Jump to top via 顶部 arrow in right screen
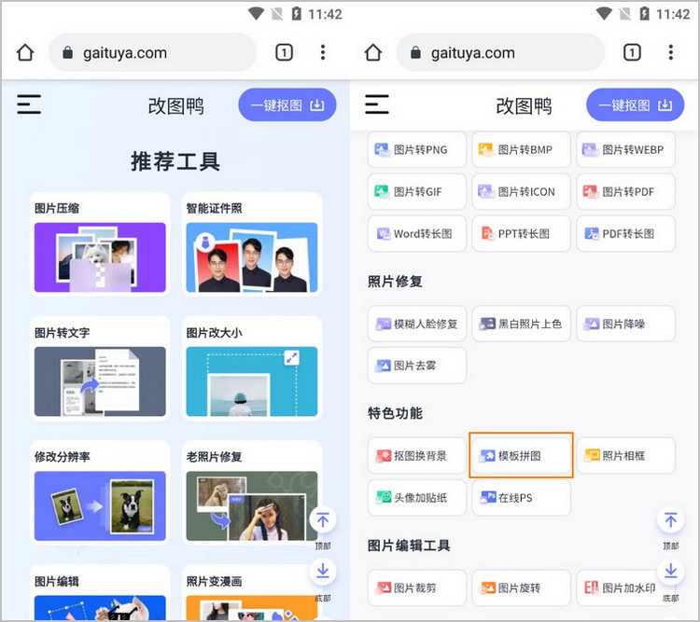Screen dimensions: 700x622 pyautogui.click(x=670, y=520)
